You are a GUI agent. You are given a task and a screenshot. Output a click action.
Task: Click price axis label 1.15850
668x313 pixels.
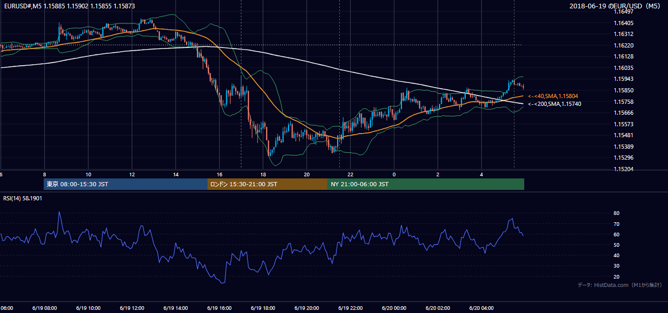pos(623,90)
